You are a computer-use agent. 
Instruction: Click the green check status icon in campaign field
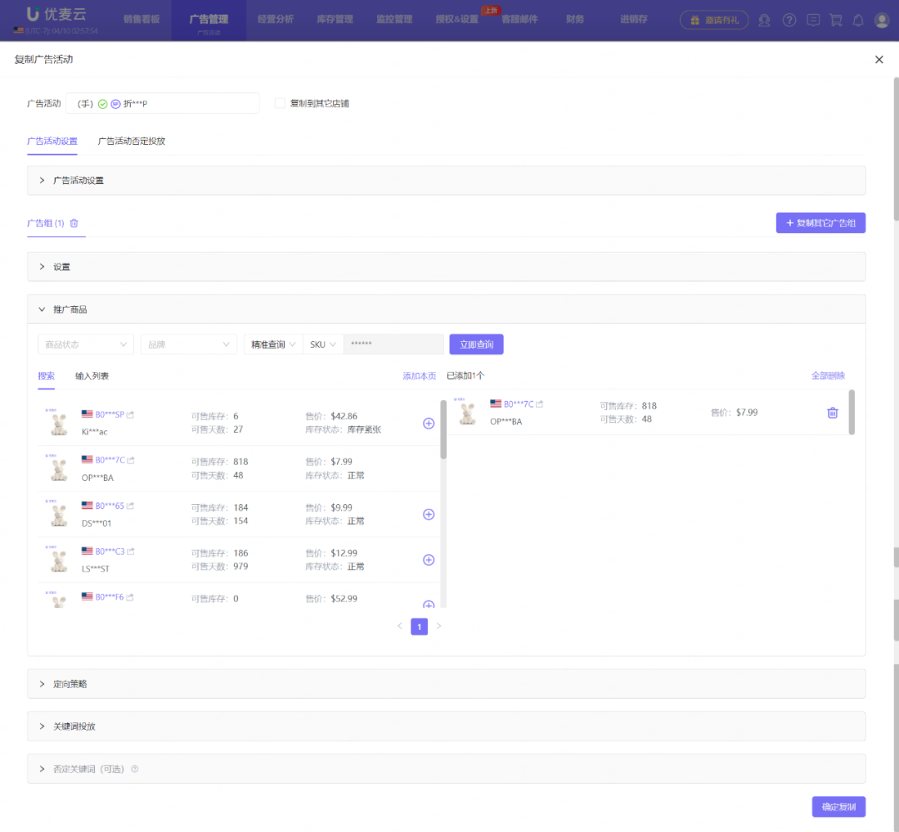(102, 104)
